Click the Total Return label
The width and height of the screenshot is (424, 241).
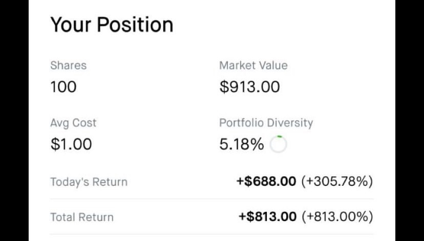(x=82, y=217)
